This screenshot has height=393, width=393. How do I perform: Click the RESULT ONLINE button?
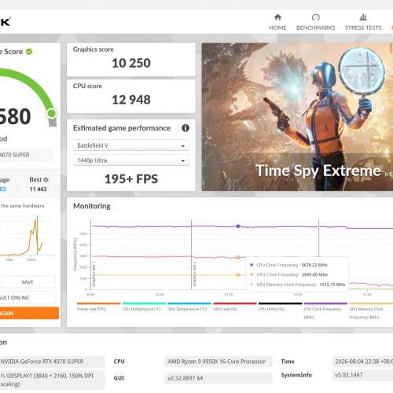coord(28,298)
